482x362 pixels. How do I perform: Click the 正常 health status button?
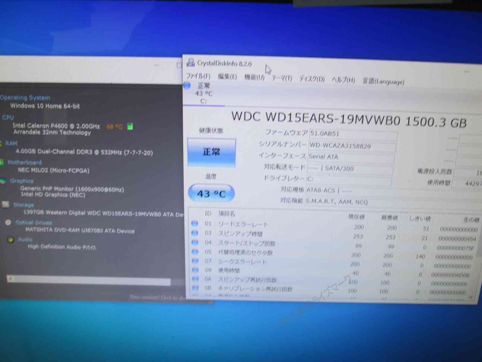click(211, 152)
